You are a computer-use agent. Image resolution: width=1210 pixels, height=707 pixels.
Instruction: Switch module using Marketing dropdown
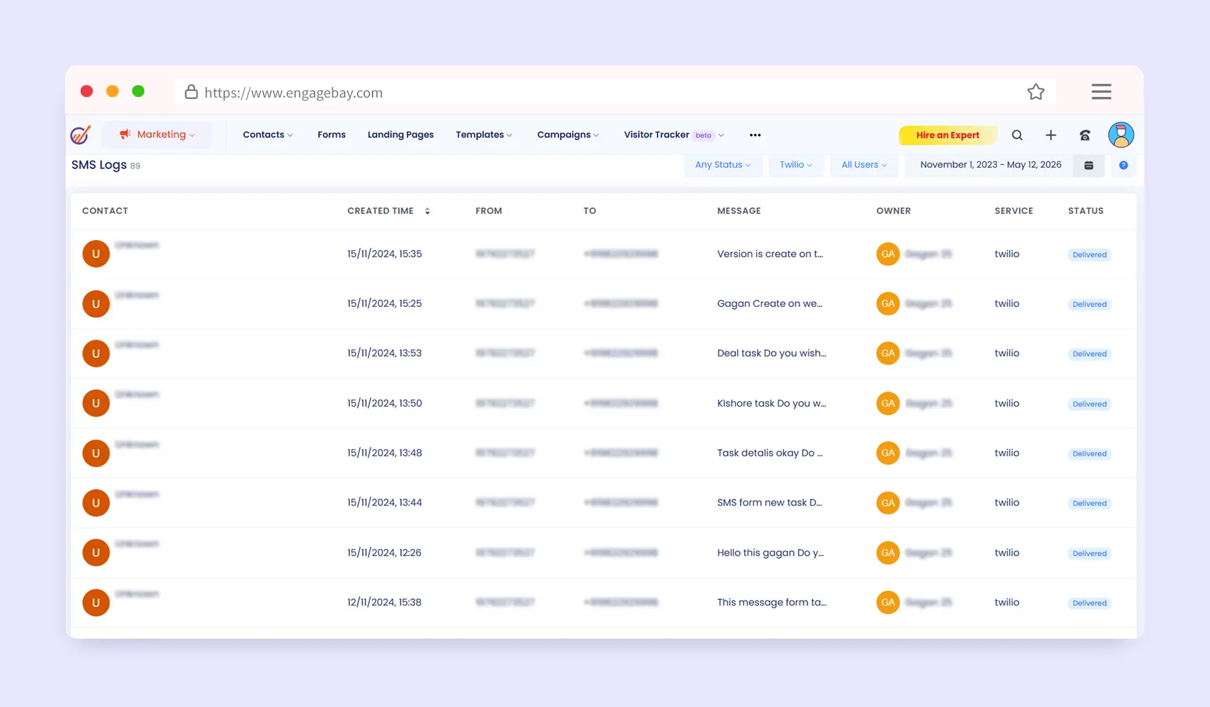click(x=157, y=135)
